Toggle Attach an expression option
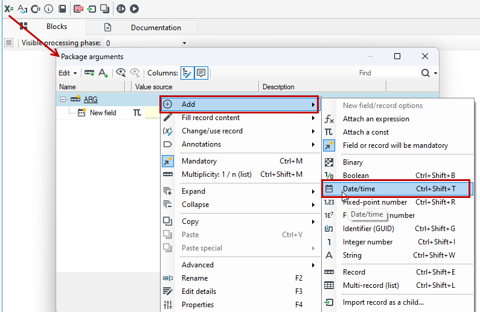The height and width of the screenshot is (312, 480). click(398, 119)
